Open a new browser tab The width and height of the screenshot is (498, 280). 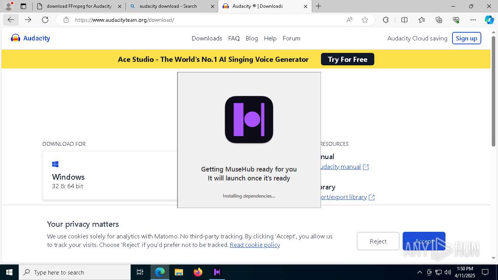tap(319, 6)
